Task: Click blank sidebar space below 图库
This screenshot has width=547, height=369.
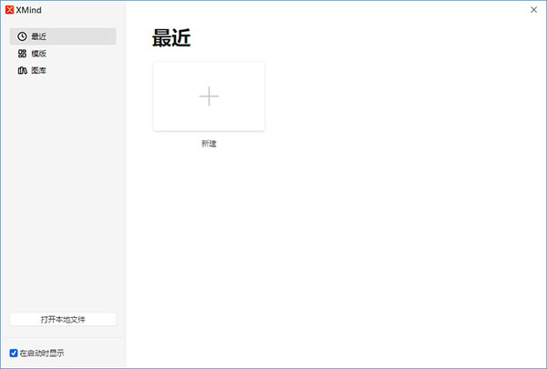Action: coord(62,182)
